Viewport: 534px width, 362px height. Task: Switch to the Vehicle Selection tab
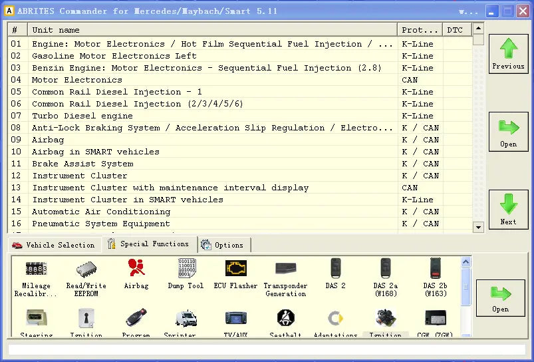(x=54, y=245)
